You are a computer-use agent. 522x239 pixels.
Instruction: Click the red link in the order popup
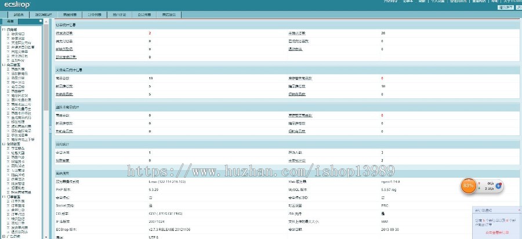pyautogui.click(x=499, y=233)
